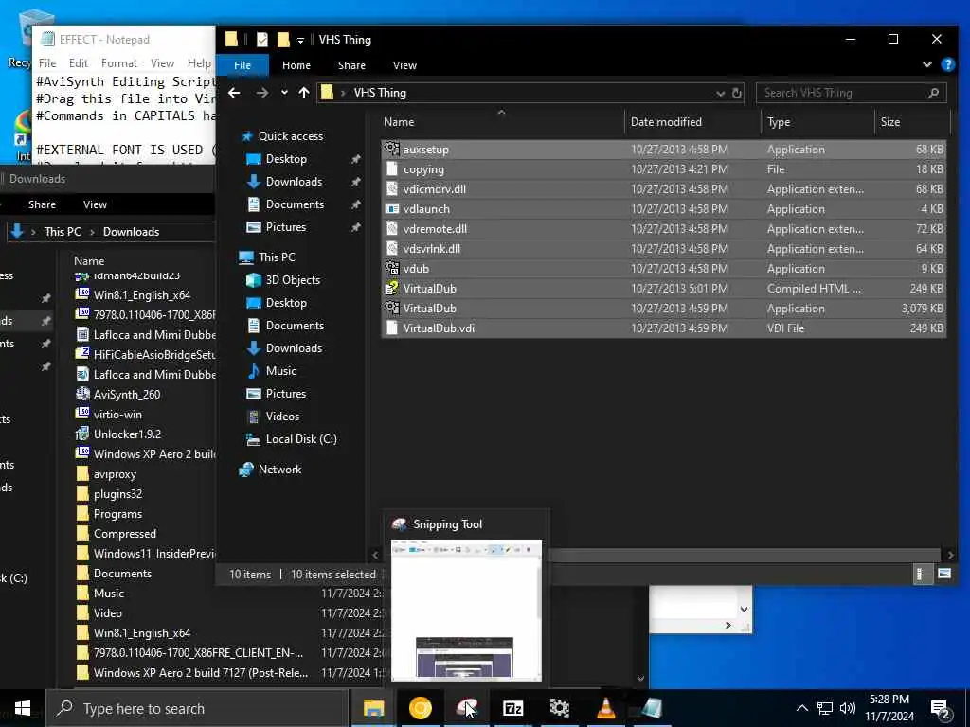970x727 pixels.
Task: Launch 7-Zip from the taskbar
Action: pos(512,708)
